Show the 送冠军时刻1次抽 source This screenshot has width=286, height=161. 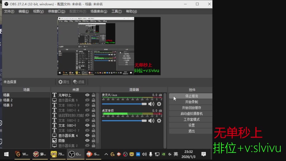(x=87, y=115)
